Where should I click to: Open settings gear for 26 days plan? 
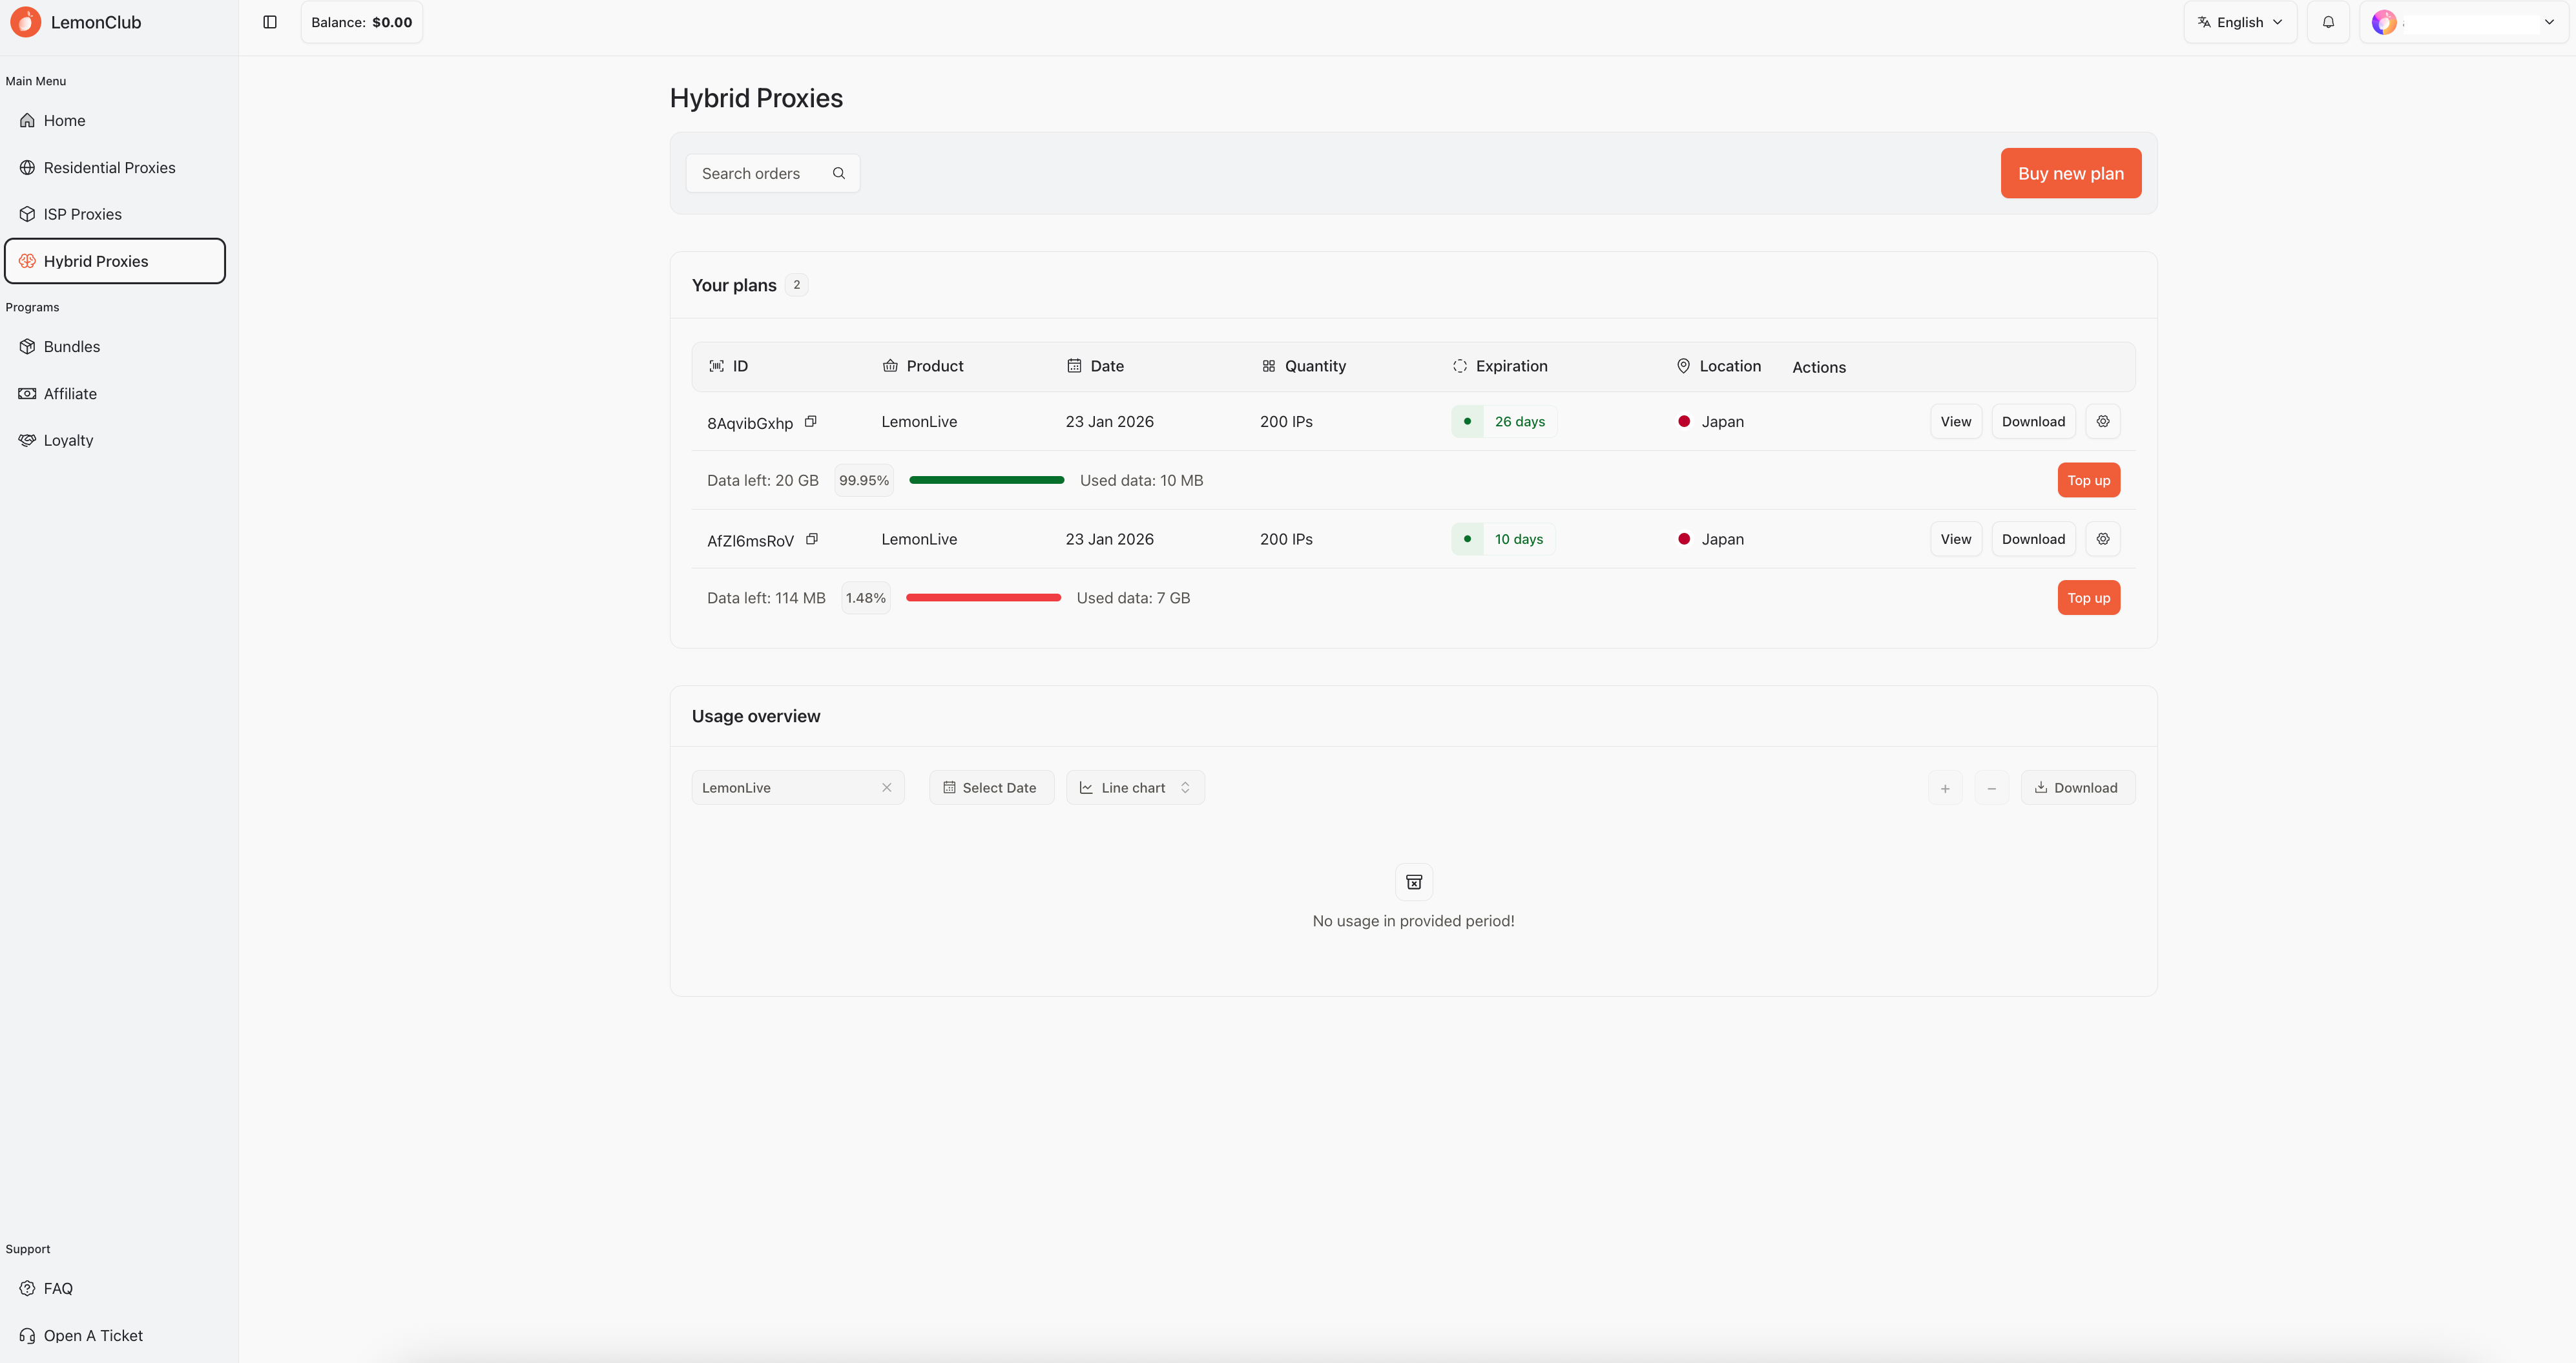2103,421
